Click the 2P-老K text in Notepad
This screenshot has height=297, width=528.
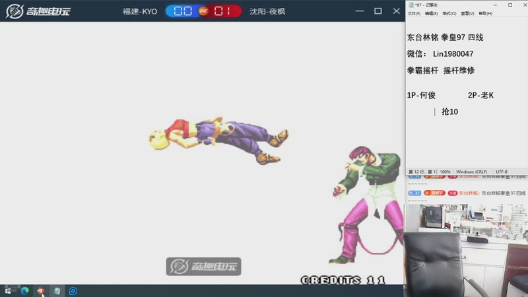coord(480,95)
